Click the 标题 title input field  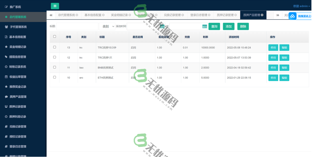[77, 26]
